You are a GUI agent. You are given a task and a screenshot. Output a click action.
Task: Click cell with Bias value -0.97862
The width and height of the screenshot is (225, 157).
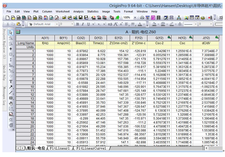(x=81, y=51)
